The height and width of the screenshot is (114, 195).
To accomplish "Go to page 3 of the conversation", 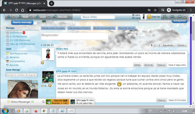I will tap(159, 45).
